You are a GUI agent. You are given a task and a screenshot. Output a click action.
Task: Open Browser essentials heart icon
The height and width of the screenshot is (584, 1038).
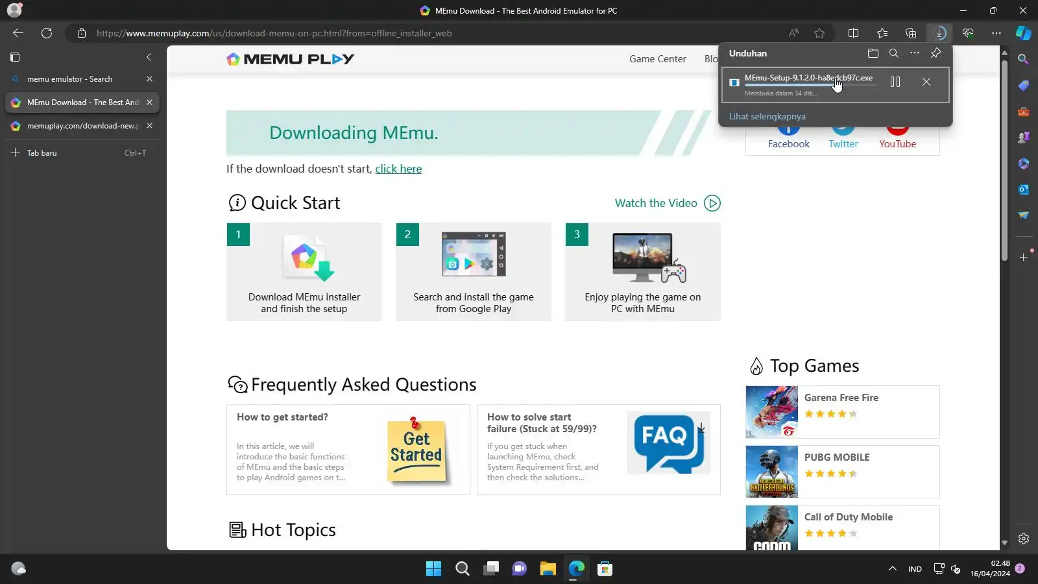click(968, 33)
